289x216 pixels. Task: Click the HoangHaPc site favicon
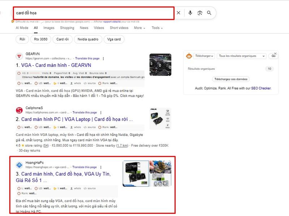pos(19,165)
